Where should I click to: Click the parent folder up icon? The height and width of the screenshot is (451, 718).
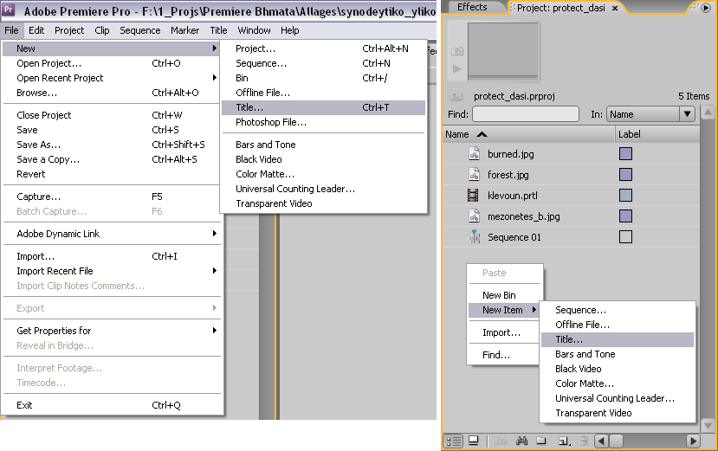pyautogui.click(x=456, y=96)
